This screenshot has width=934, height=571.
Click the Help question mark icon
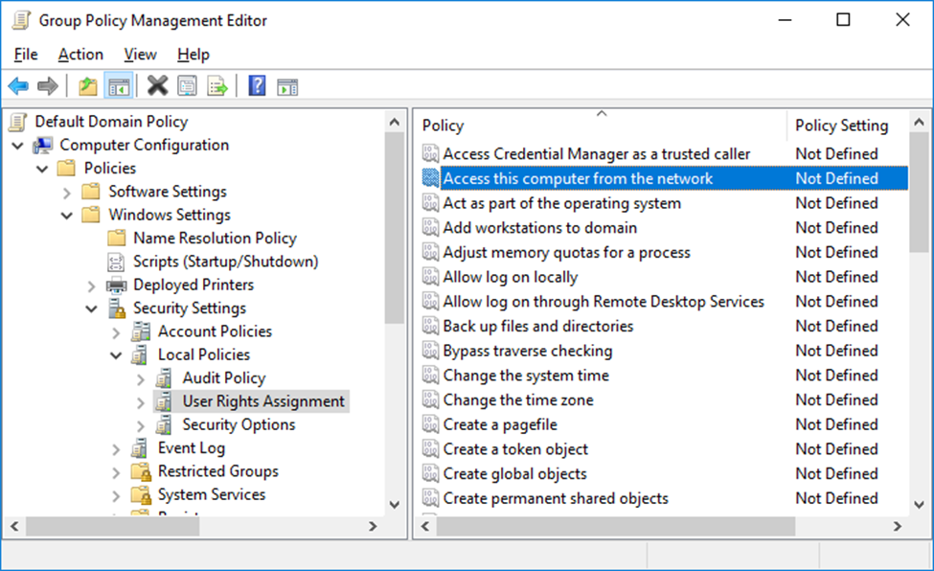258,86
